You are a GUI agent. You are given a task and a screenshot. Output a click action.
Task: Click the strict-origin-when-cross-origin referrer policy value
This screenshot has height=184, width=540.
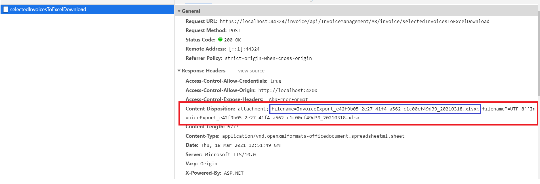(x=268, y=58)
